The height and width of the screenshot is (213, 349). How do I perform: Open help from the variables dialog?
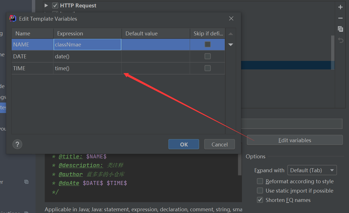pos(17,144)
